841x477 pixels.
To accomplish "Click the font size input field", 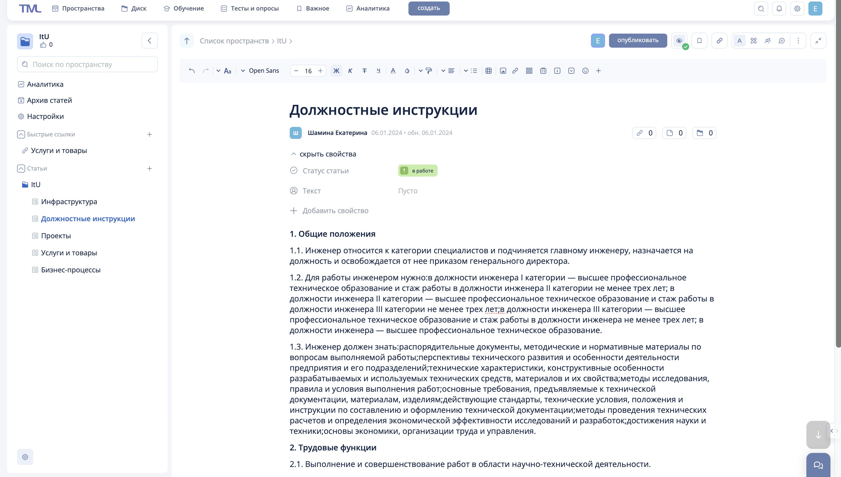I will [x=308, y=70].
